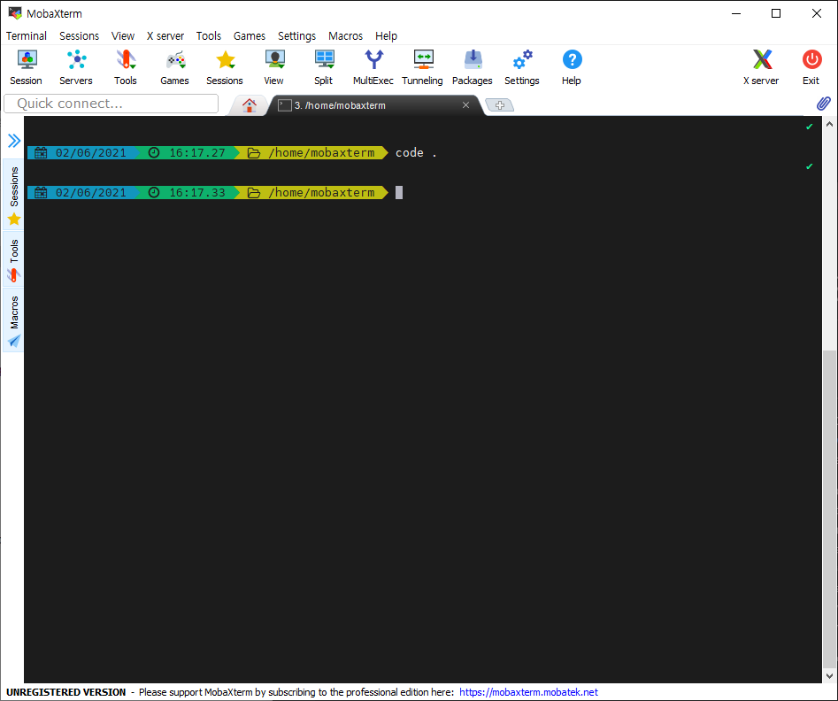This screenshot has height=701, width=838.
Task: Toggle the X server icon
Action: click(x=762, y=67)
